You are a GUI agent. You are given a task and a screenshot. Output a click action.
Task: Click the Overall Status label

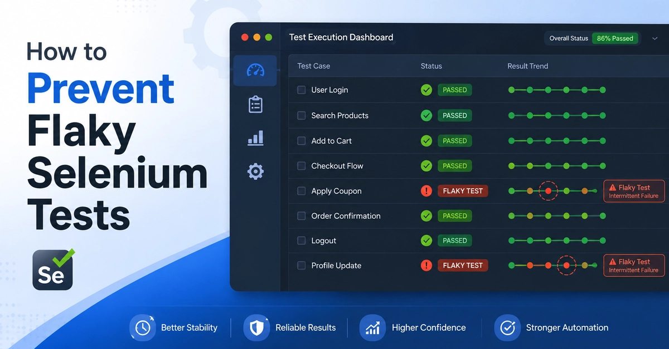(569, 38)
